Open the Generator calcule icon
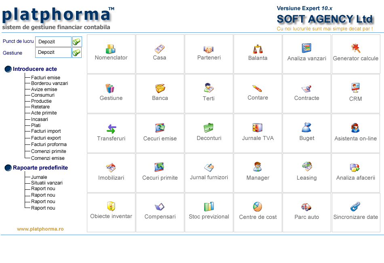The height and width of the screenshot is (263, 384). (355, 48)
